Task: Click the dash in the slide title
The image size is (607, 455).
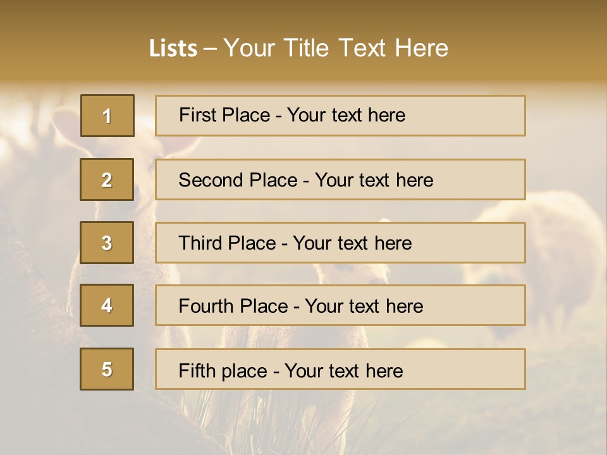Action: [x=211, y=48]
